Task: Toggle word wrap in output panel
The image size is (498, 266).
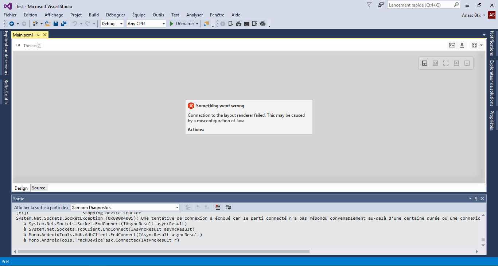Action: pos(229,207)
